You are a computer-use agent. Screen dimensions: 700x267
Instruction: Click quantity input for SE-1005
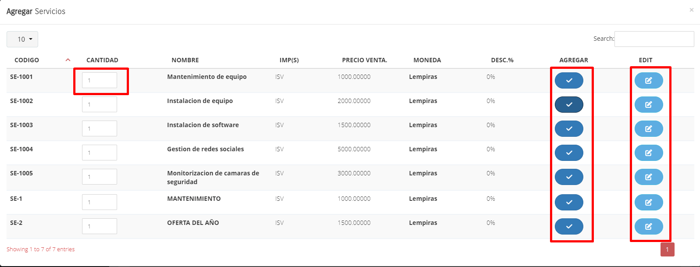click(x=100, y=177)
